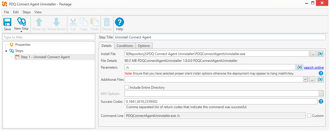
Task: Click the Step Title input field
Action: (220, 37)
